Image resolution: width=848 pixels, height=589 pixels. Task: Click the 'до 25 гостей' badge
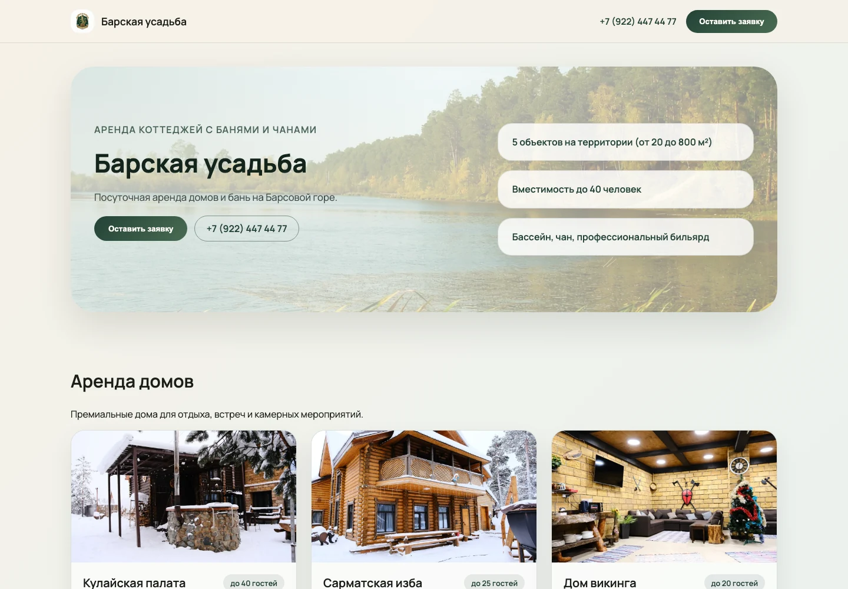click(x=494, y=583)
